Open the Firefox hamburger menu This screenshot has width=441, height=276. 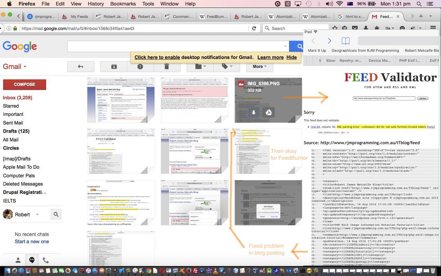(x=433, y=28)
